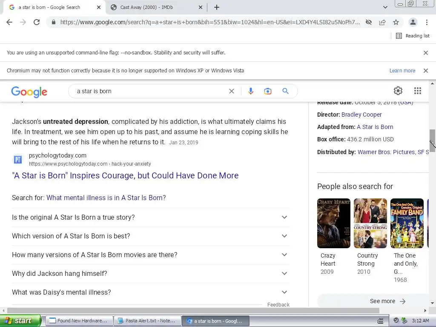Click the vertical scrollbar thumb

[433, 141]
